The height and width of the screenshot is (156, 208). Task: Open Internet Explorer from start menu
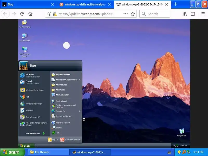[x=35, y=75]
